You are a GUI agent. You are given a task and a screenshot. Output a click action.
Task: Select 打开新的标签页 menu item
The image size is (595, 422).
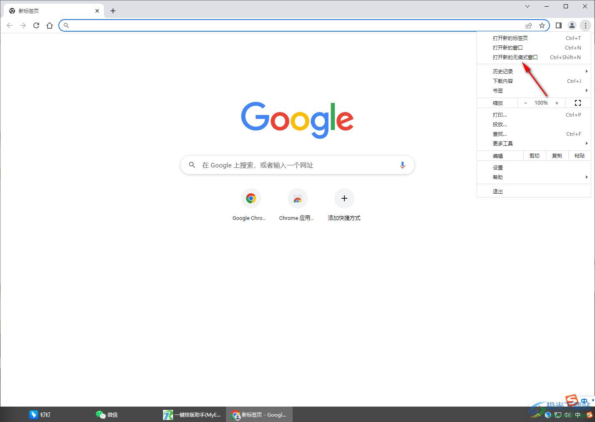534,38
